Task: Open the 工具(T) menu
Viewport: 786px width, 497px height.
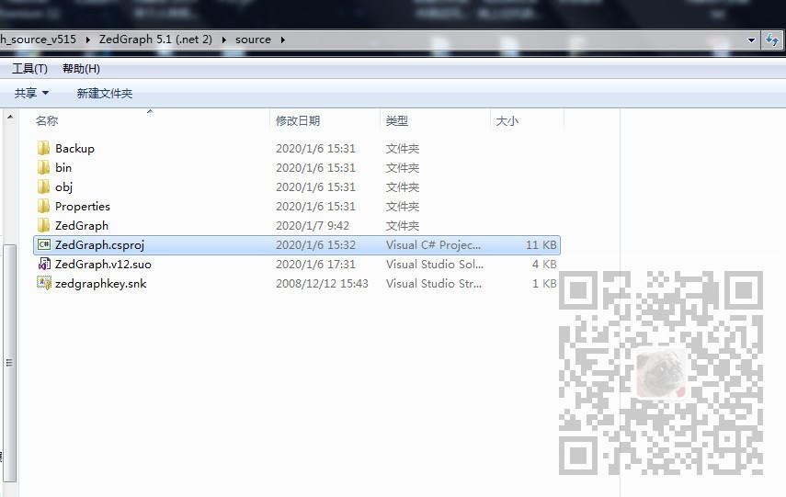Action: (29, 69)
